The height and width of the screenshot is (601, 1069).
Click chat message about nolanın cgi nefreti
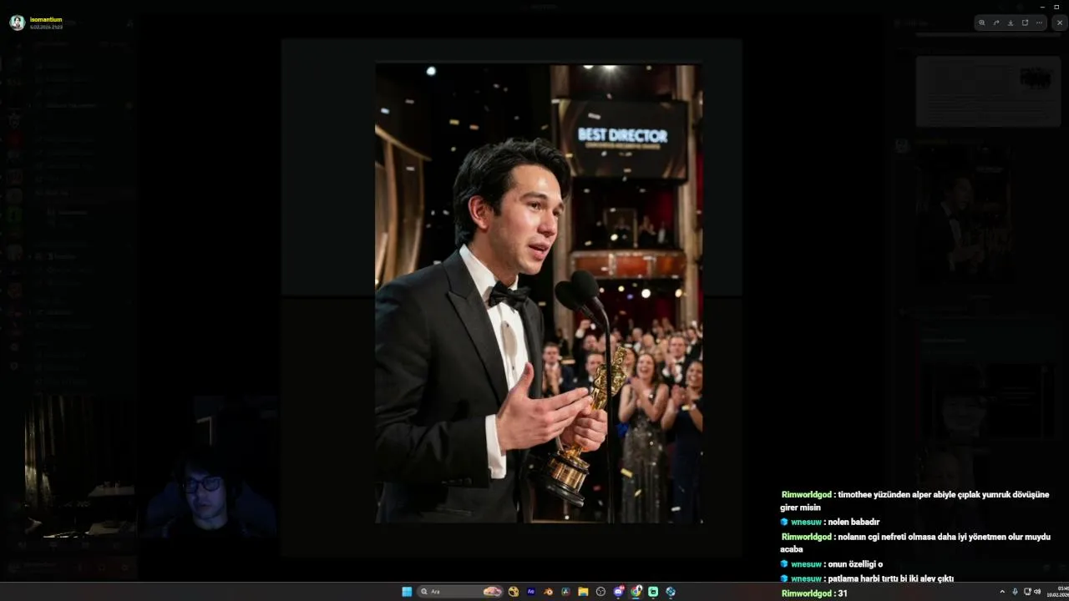pos(915,543)
